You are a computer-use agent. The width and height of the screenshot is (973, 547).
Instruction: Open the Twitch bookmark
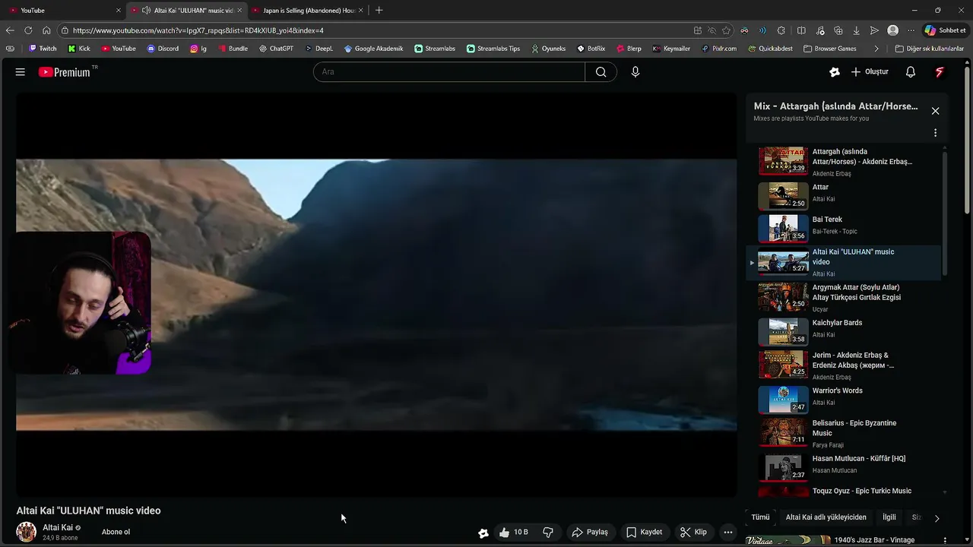click(x=43, y=49)
